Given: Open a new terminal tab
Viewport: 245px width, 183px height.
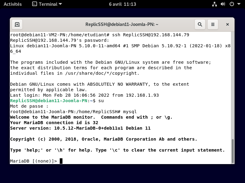Looking at the screenshot, I should (x=17, y=24).
